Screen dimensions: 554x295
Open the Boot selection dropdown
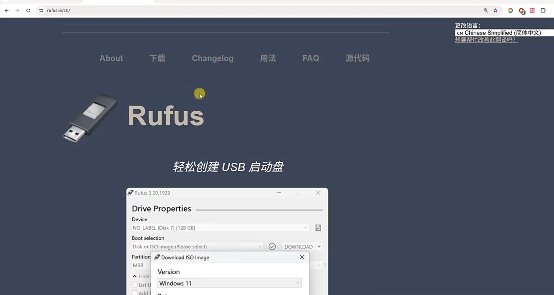coord(197,246)
